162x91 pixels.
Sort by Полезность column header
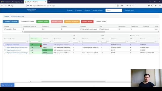point(35,39)
